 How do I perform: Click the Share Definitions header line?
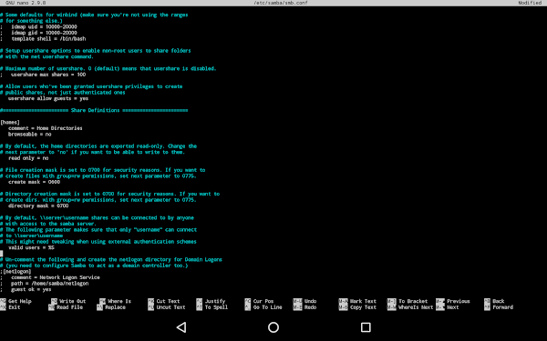(94, 110)
